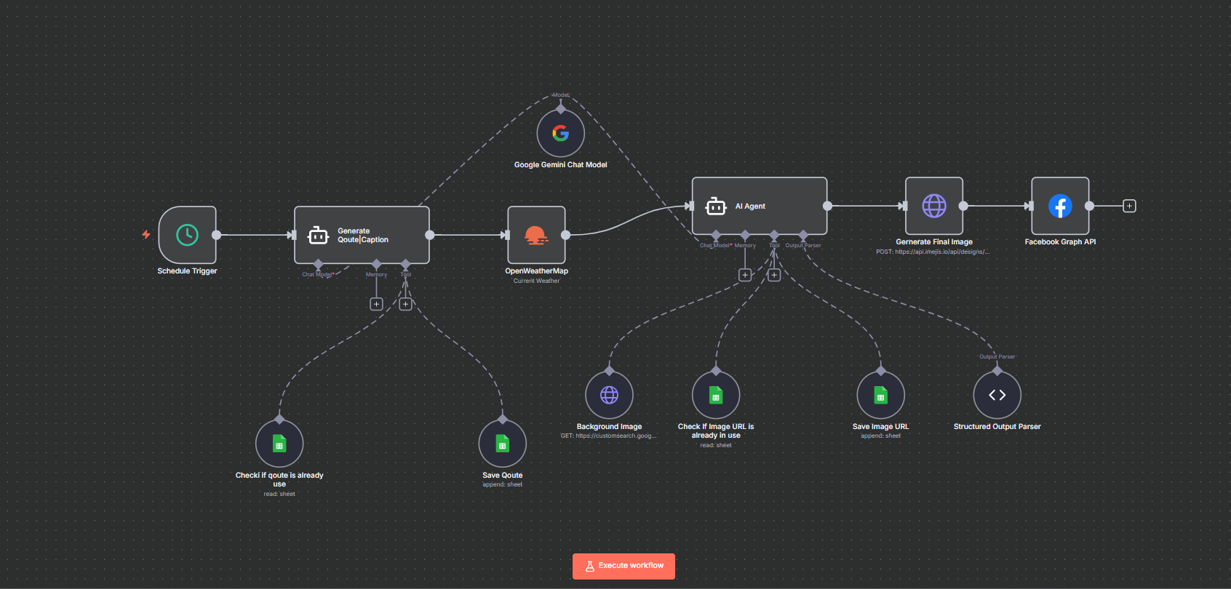1231x589 pixels.
Task: Select the OpenWeatherMap node icon
Action: pyautogui.click(x=536, y=235)
